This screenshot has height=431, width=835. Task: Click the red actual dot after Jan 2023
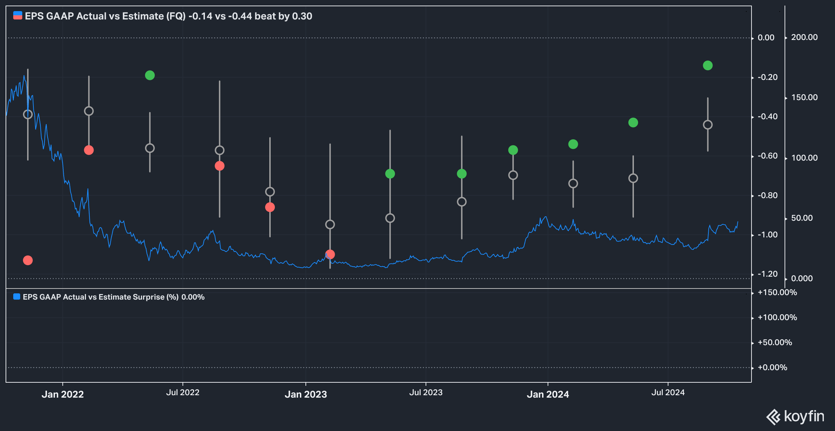tap(330, 254)
